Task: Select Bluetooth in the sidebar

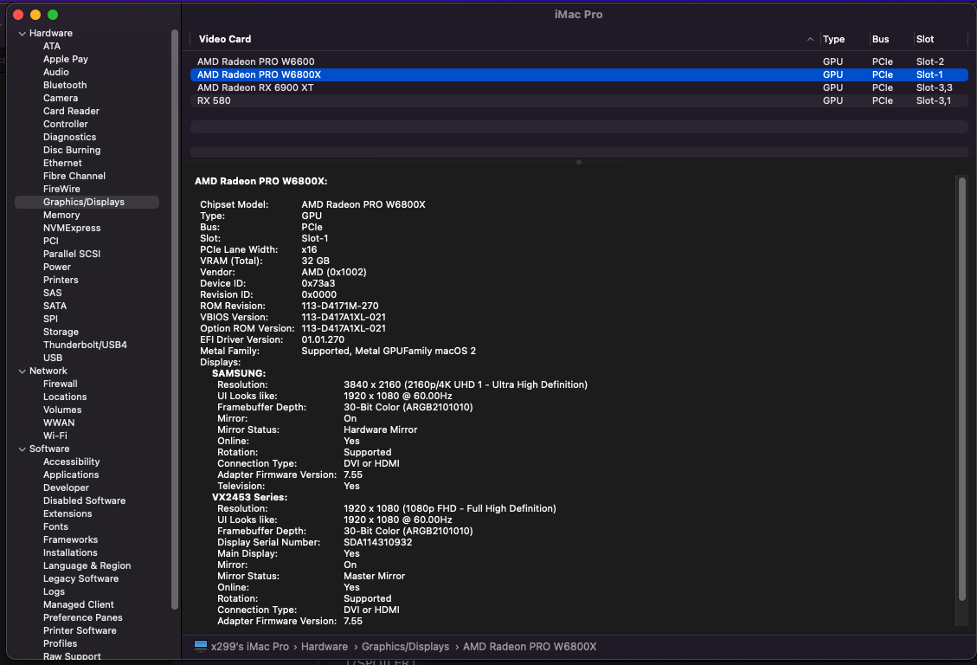Action: (x=65, y=86)
